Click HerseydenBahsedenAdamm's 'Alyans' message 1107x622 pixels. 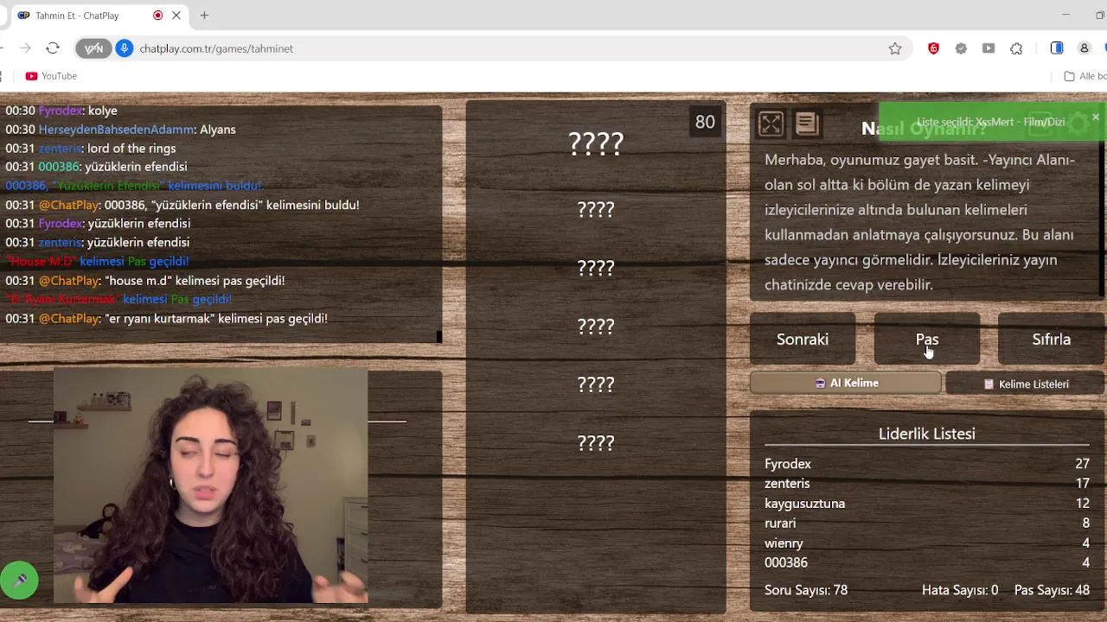coord(120,130)
